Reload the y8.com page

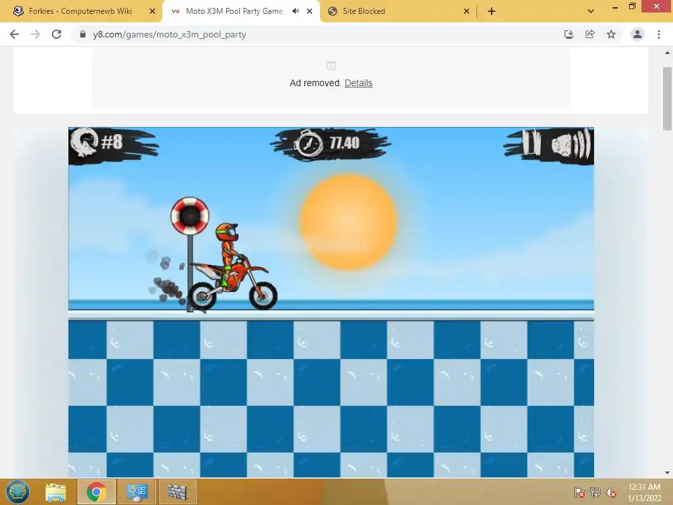coord(57,34)
